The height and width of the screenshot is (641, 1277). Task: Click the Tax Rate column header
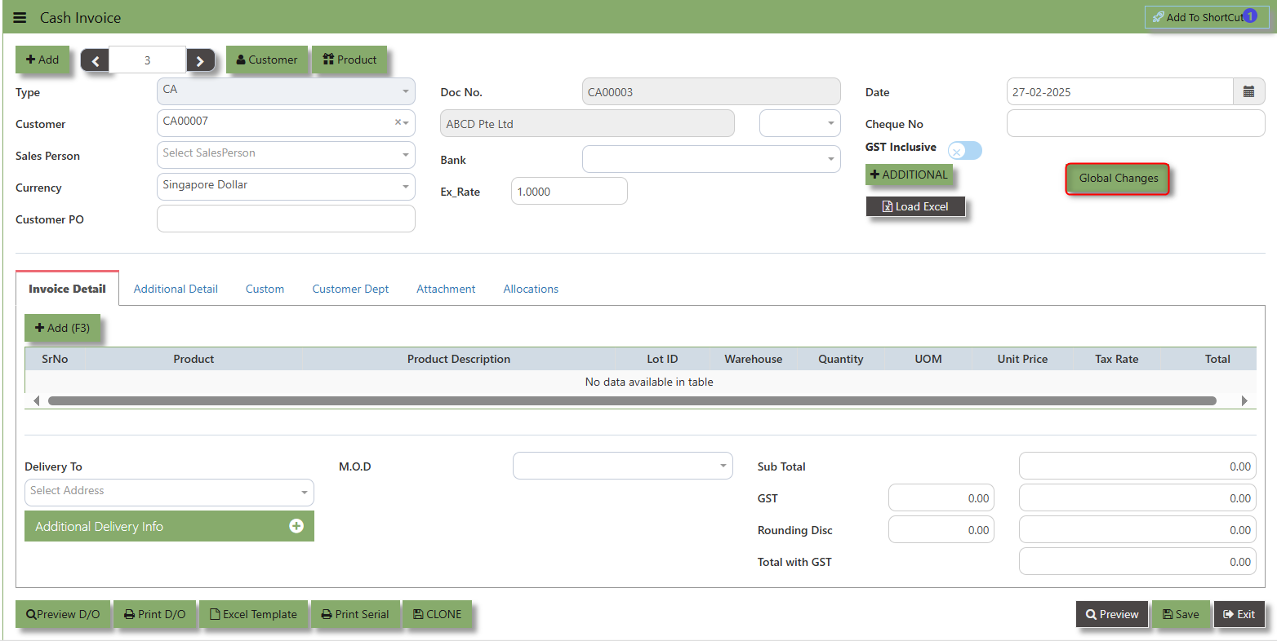1116,359
